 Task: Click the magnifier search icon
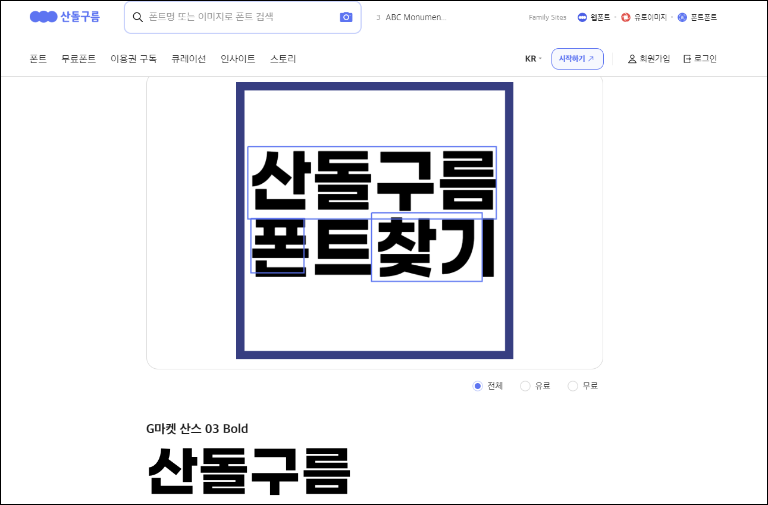point(137,17)
